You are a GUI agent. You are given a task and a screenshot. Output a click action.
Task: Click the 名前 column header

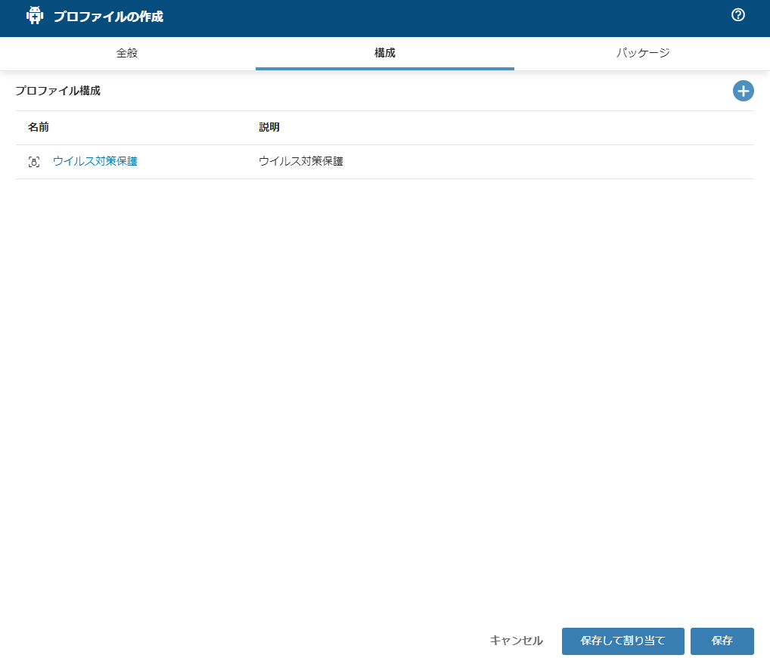click(39, 127)
